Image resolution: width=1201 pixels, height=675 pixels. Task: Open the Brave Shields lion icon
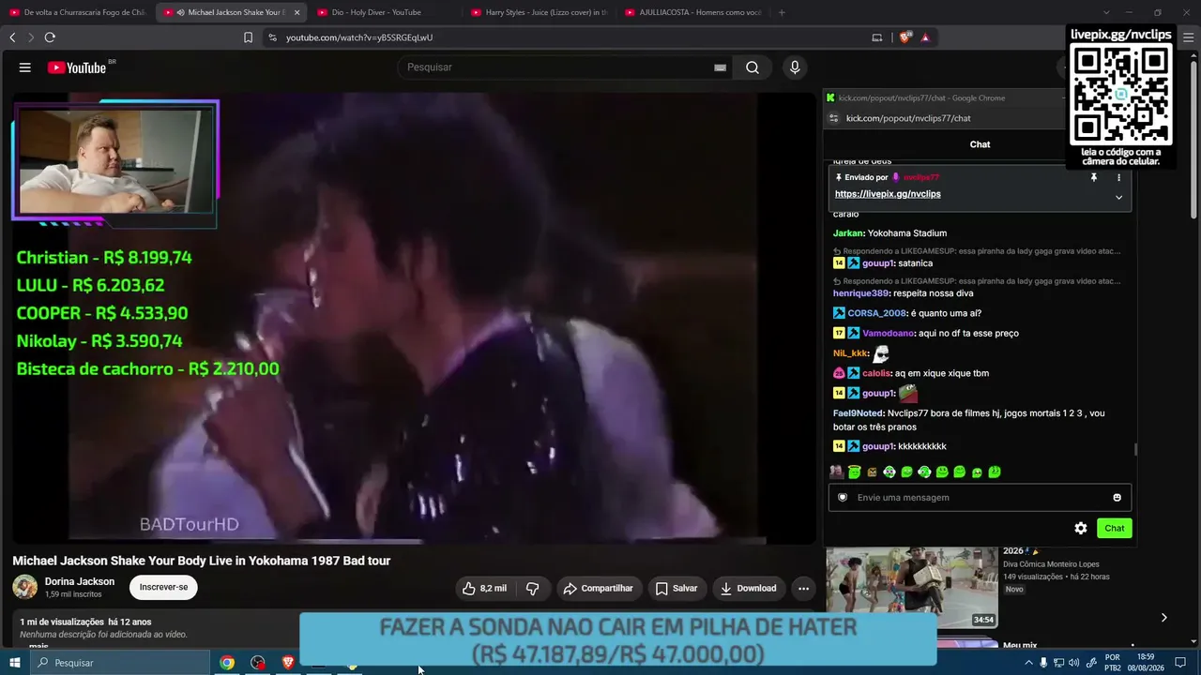(x=905, y=37)
